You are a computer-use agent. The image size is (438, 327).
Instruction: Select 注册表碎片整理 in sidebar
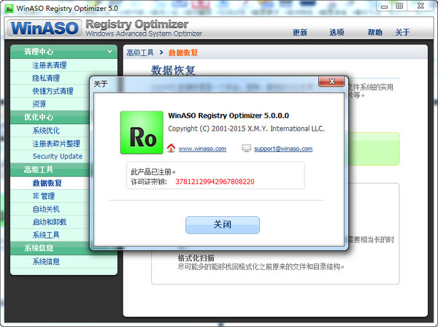click(x=56, y=144)
